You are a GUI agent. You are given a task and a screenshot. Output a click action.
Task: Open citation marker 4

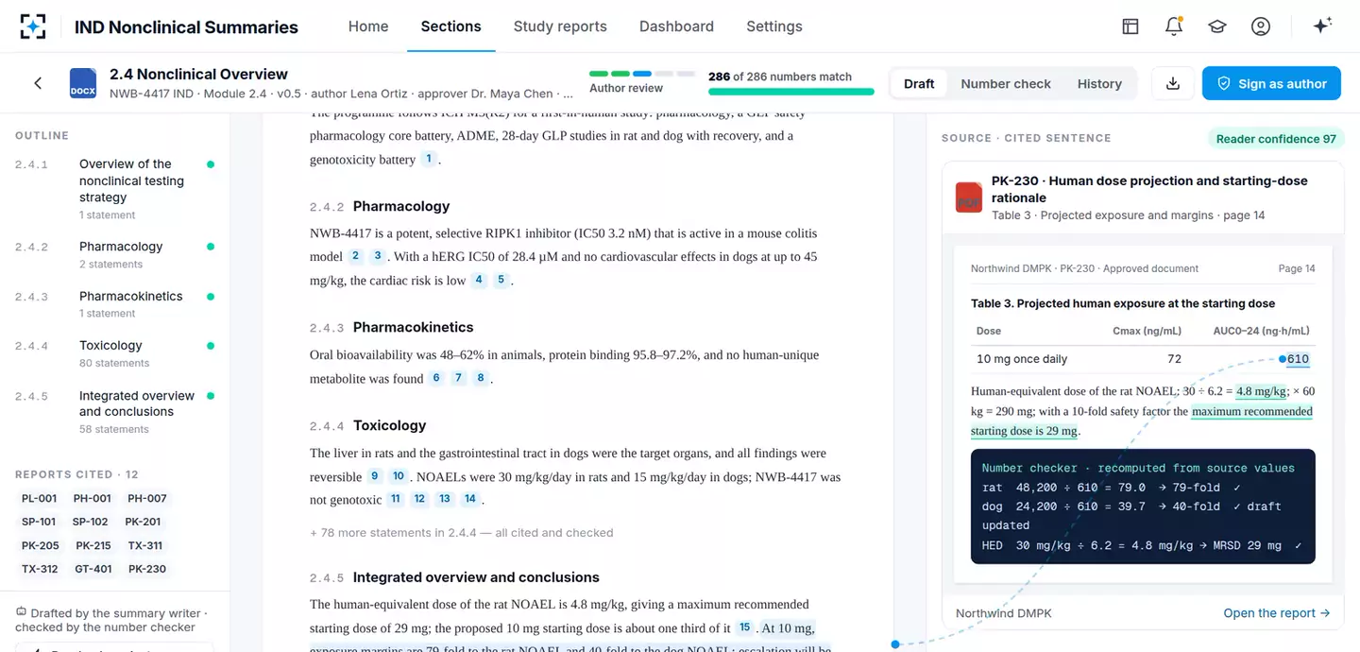click(x=479, y=280)
